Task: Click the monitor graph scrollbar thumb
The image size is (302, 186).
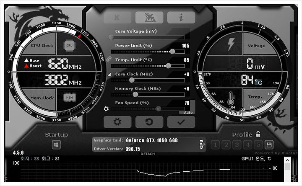Action: 287,167
